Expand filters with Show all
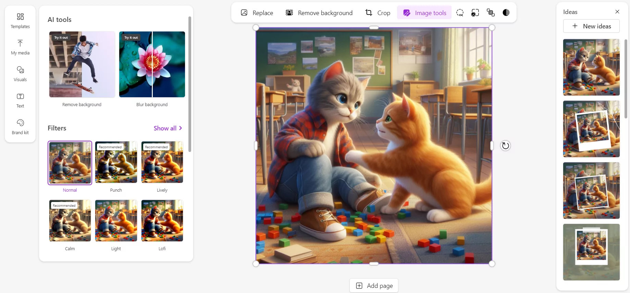Viewport: 630px width, 293px height. pyautogui.click(x=168, y=128)
